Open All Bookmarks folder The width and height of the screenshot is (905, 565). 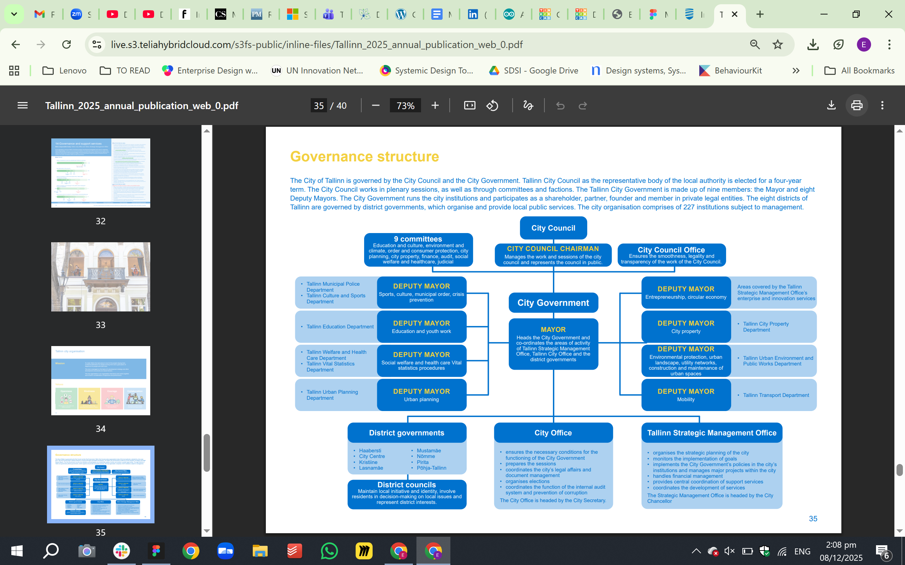[859, 71]
